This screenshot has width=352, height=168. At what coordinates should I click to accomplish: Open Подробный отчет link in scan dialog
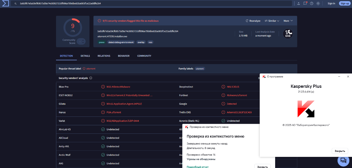(197, 167)
